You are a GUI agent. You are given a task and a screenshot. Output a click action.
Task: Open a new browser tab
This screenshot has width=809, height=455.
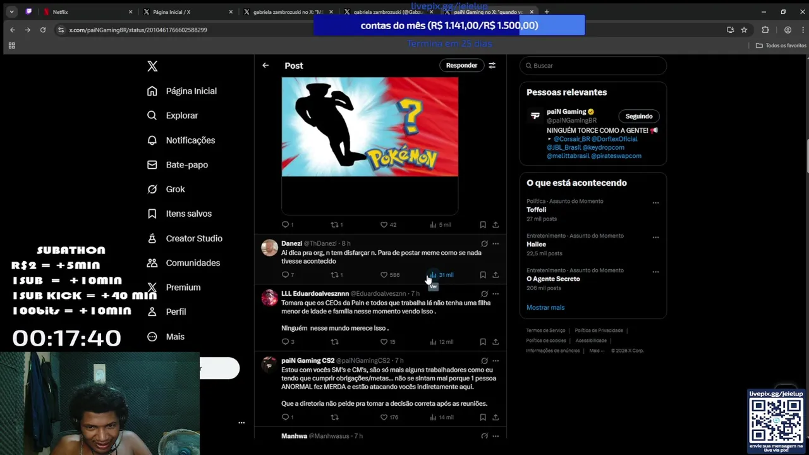pos(547,12)
